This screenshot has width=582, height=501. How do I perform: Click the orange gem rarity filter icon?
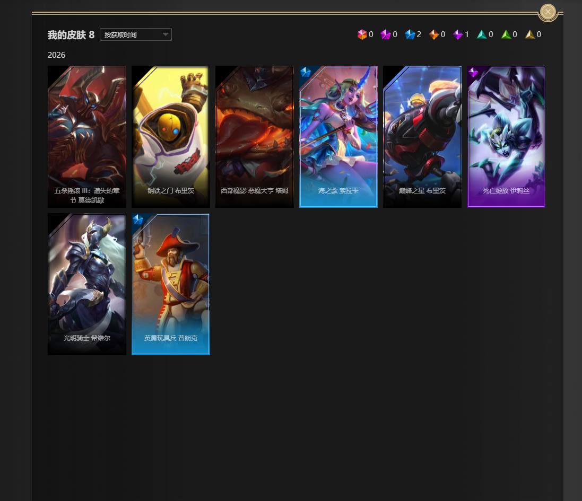coord(433,34)
